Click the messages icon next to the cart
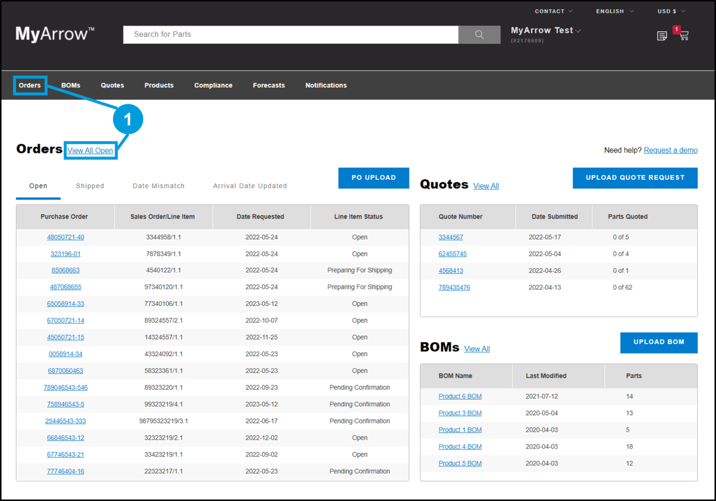 tap(662, 36)
